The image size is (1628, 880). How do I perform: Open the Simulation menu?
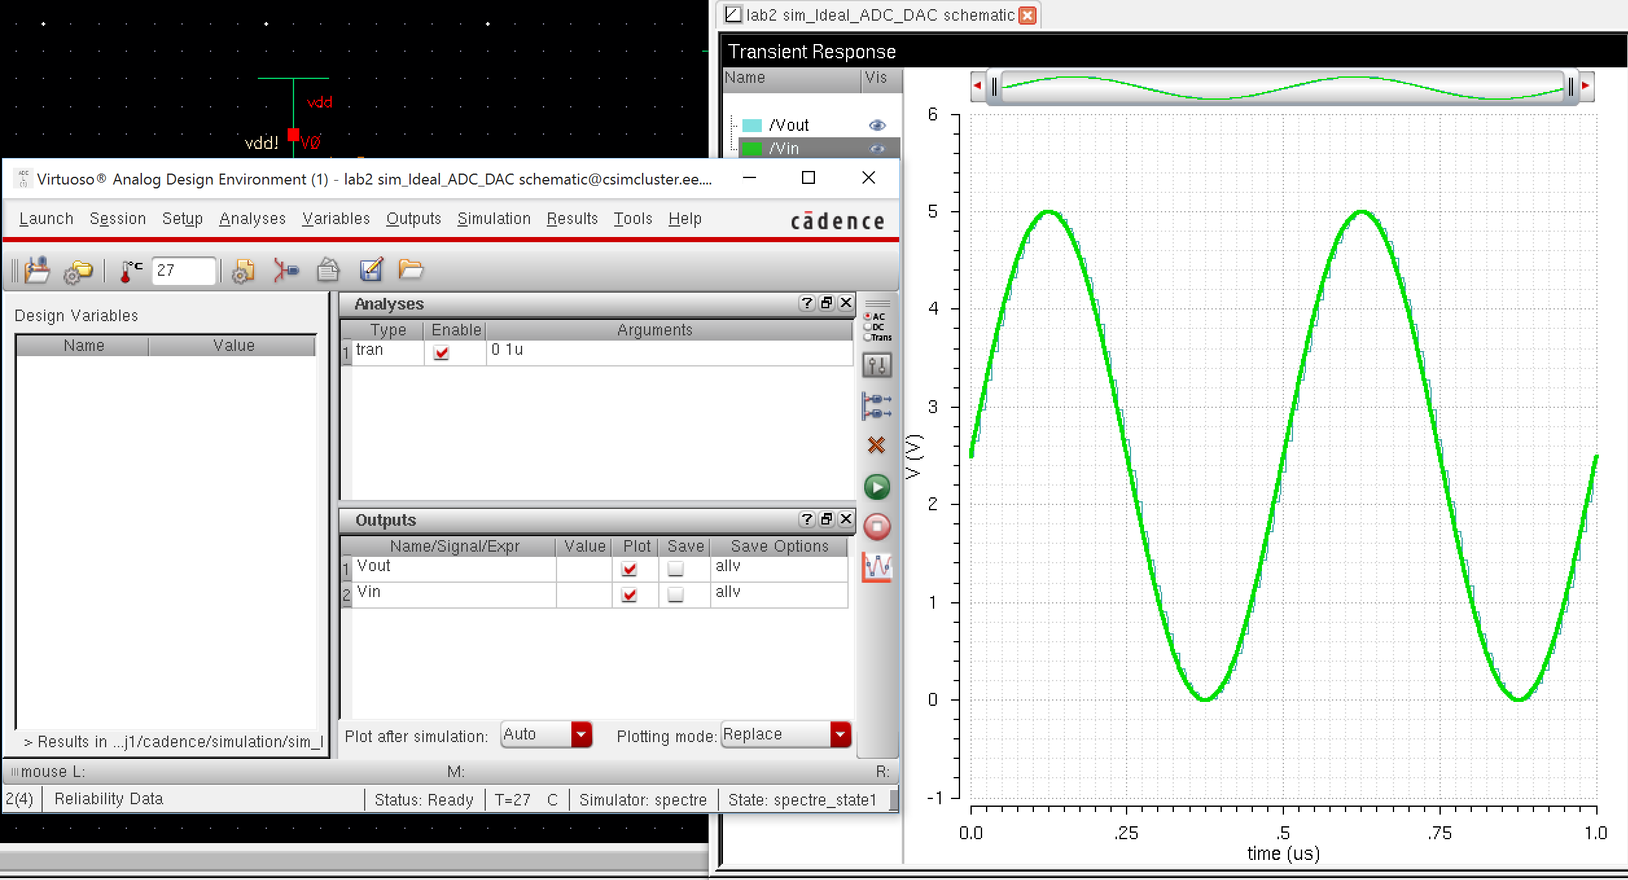[494, 218]
